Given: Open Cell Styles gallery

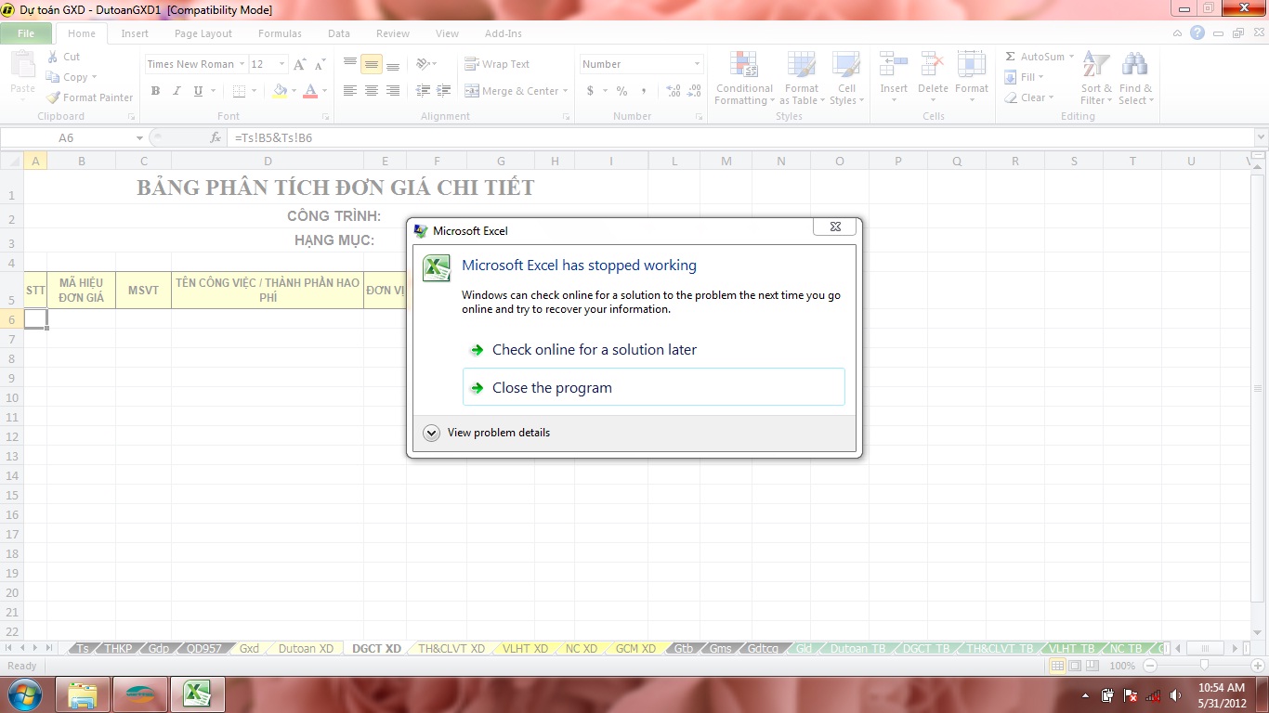Looking at the screenshot, I should click(x=846, y=79).
